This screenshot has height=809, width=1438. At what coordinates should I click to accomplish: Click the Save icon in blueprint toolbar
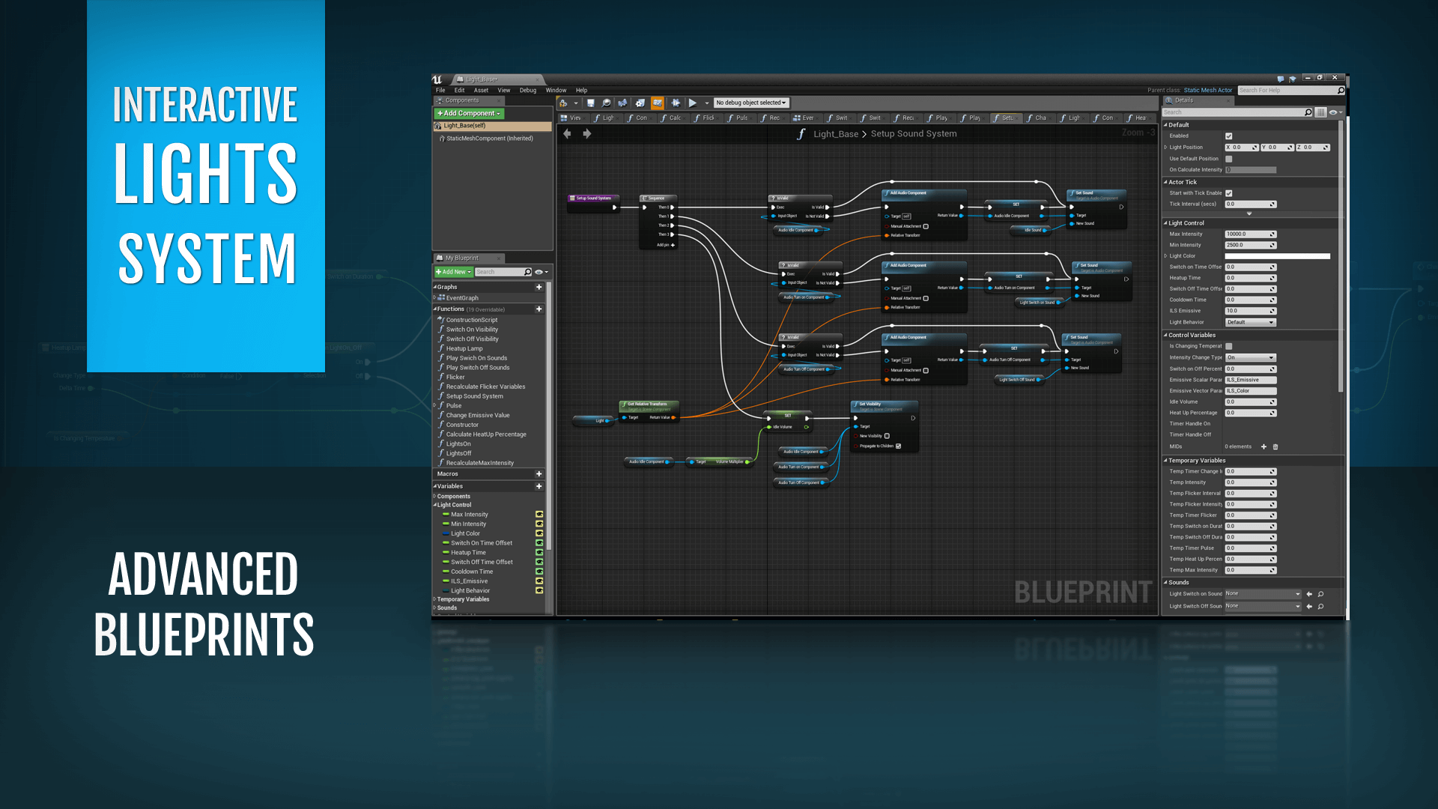[590, 103]
